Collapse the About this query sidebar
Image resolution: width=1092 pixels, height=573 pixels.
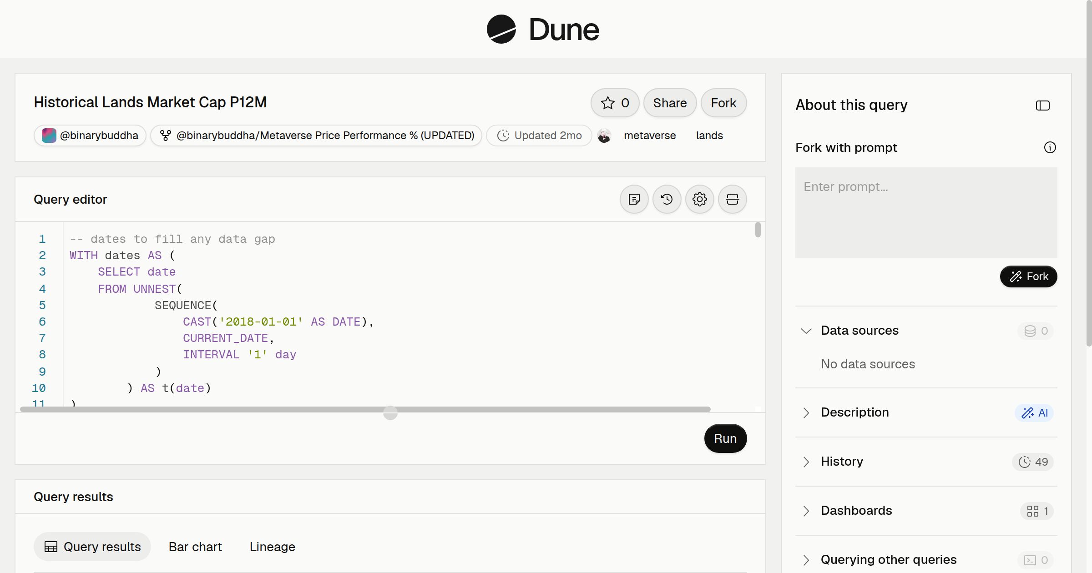pyautogui.click(x=1043, y=106)
